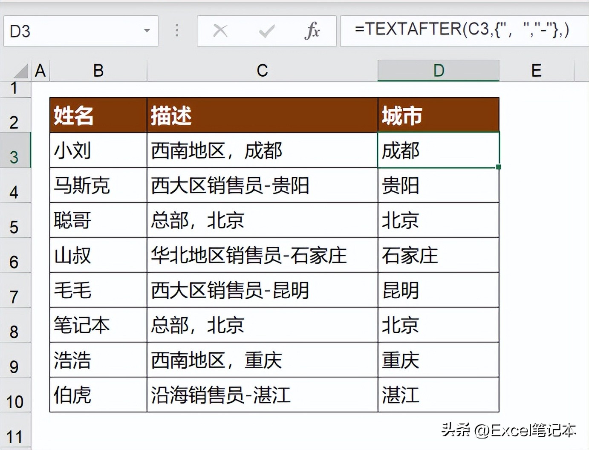This screenshot has height=450, width=589.
Task: Select row 3 header
Action: point(15,150)
